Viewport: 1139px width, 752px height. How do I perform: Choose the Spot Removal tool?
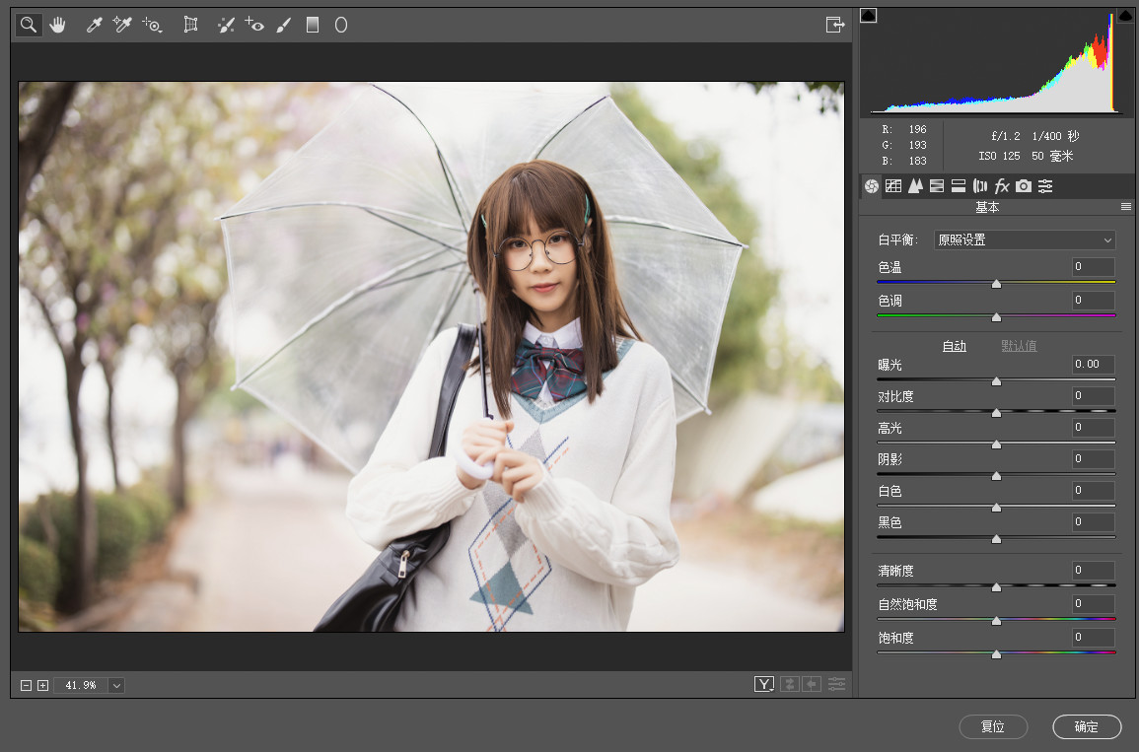tap(226, 26)
